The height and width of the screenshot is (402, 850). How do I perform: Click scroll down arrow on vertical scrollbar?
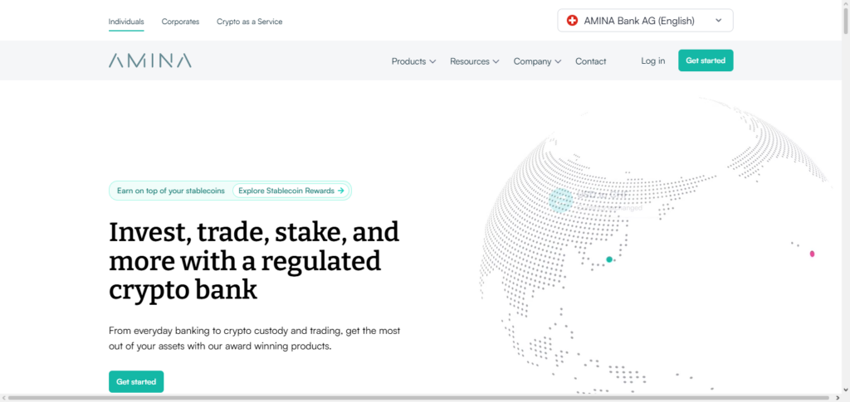coord(845,390)
